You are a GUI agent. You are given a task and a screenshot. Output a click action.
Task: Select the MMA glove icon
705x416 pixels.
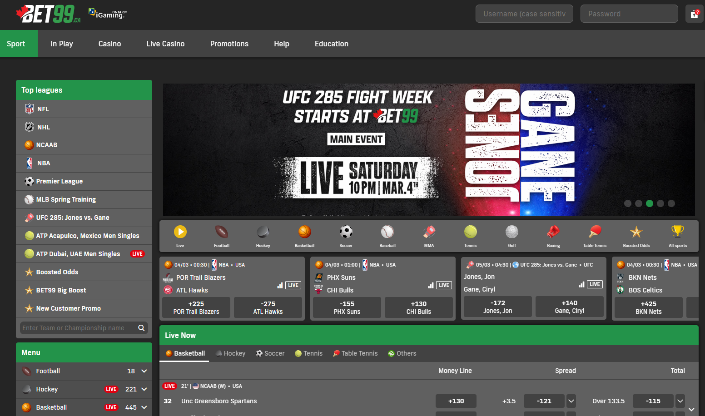point(429,232)
